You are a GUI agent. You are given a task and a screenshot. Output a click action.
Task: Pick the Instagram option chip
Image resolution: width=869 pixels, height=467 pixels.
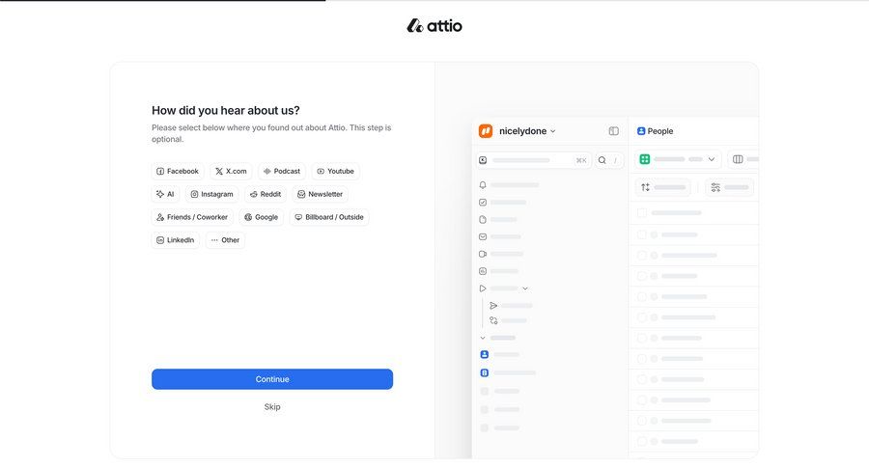click(x=211, y=195)
